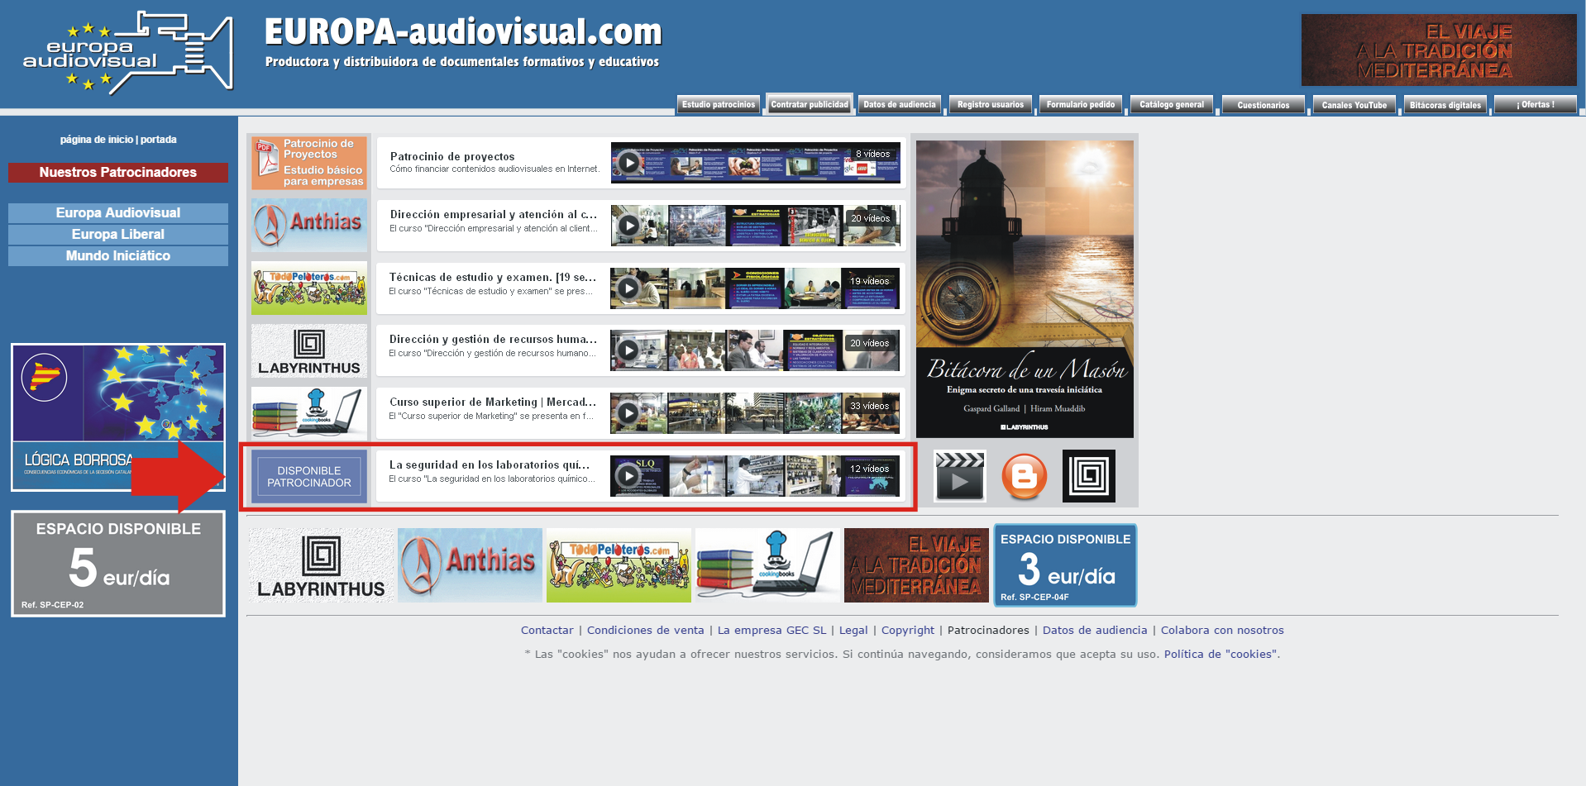This screenshot has height=786, width=1586.
Task: Click TodoPeloteros banner in bottom sponsor row
Action: point(619,565)
